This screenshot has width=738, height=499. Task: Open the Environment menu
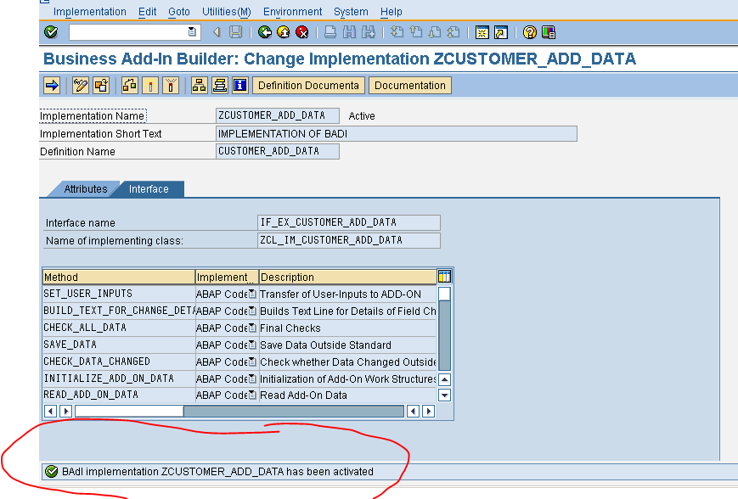pos(292,11)
